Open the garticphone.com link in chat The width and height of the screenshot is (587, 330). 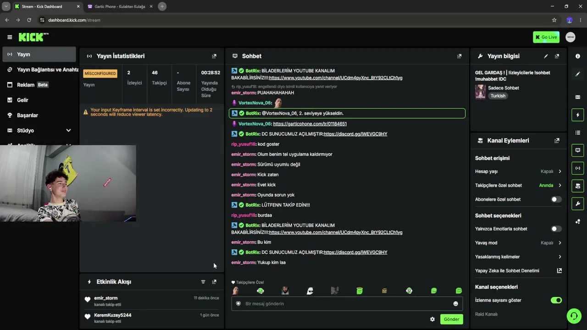point(310,124)
